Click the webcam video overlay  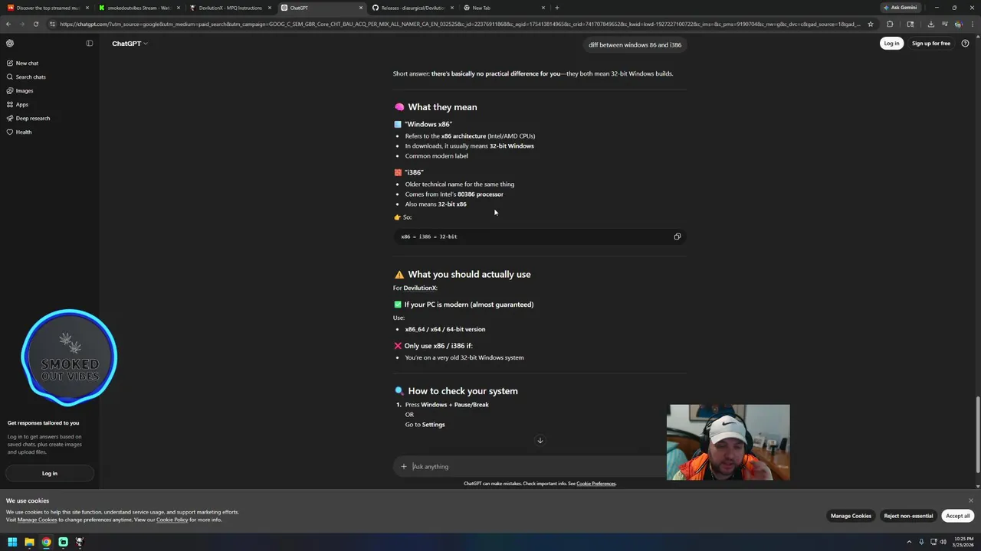[x=728, y=442]
